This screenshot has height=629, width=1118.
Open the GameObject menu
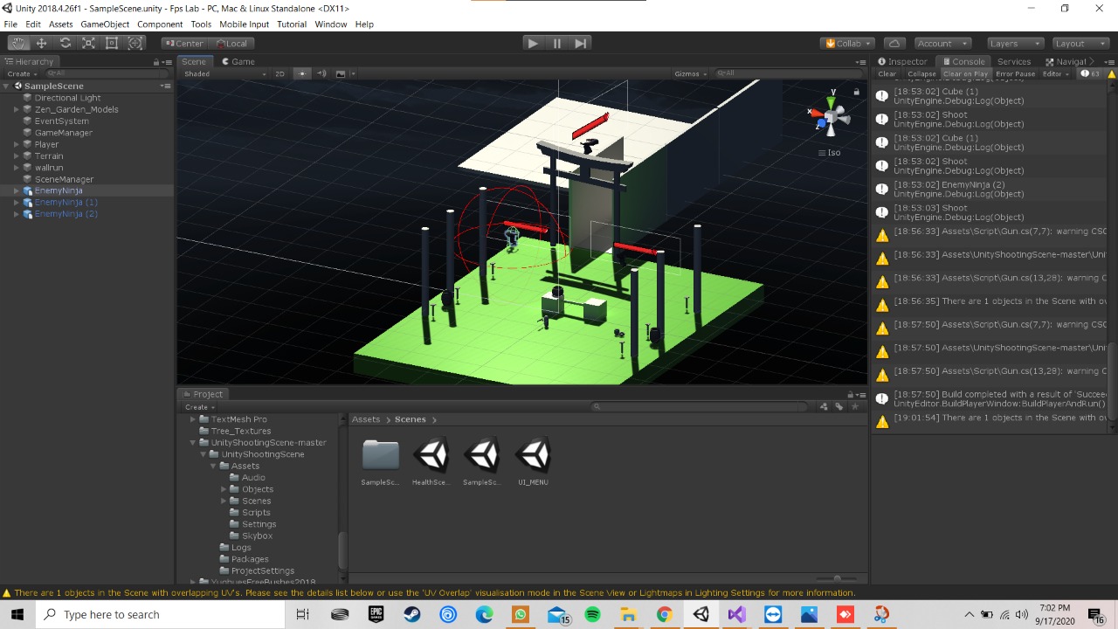(105, 24)
